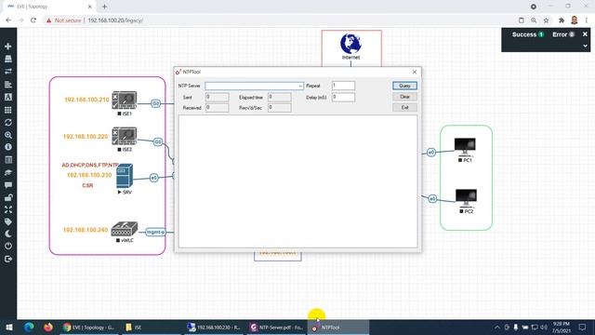Open the Lab details icon in sidebar
The image size is (595, 335).
tap(8, 160)
